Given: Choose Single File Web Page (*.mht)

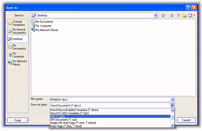Looking at the screenshot, I should [x=110, y=123].
